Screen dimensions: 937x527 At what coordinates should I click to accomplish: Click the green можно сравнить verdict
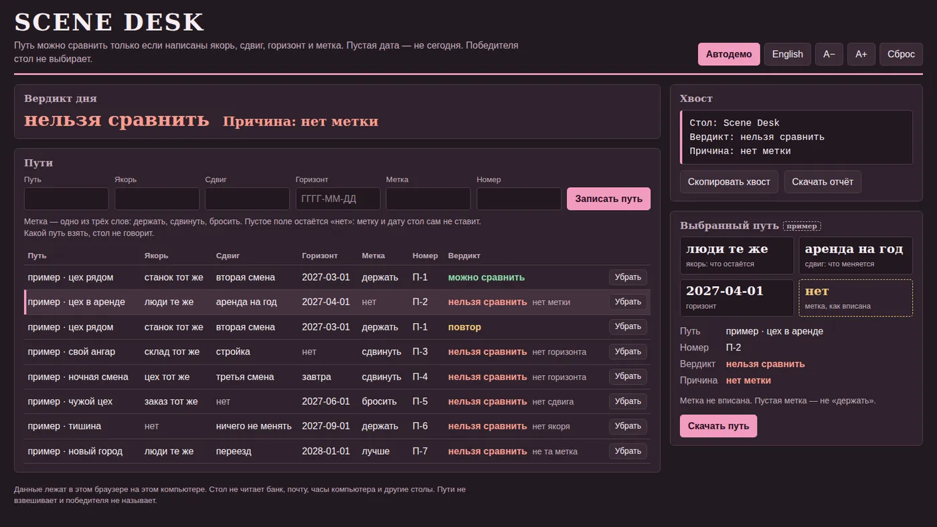(x=487, y=278)
